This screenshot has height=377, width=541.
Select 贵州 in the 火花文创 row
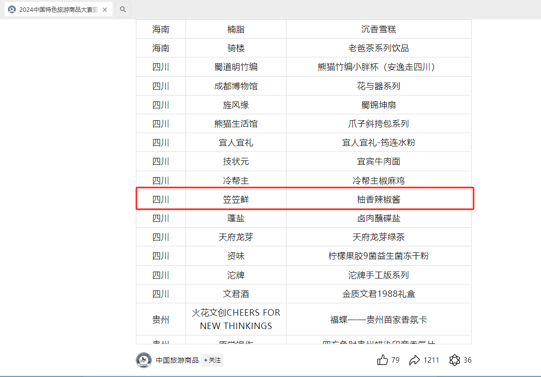[161, 320]
